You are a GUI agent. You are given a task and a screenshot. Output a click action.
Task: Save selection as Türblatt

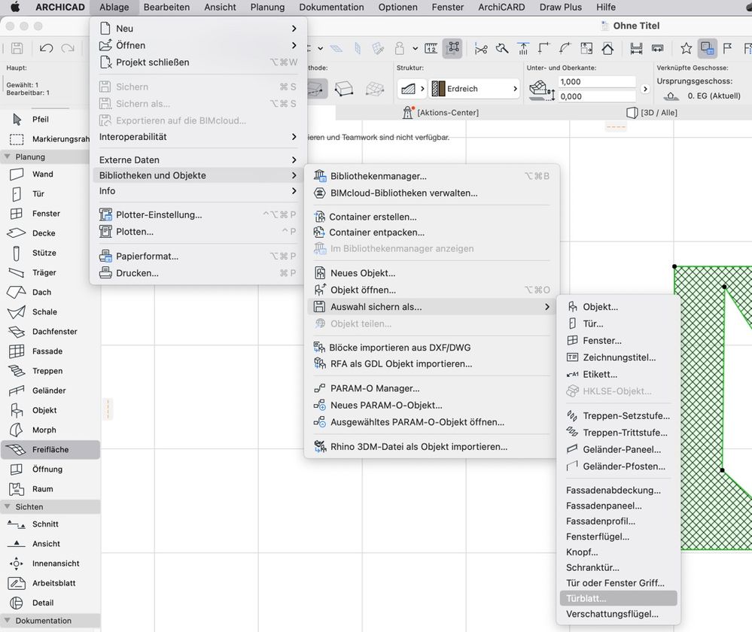tap(618, 598)
